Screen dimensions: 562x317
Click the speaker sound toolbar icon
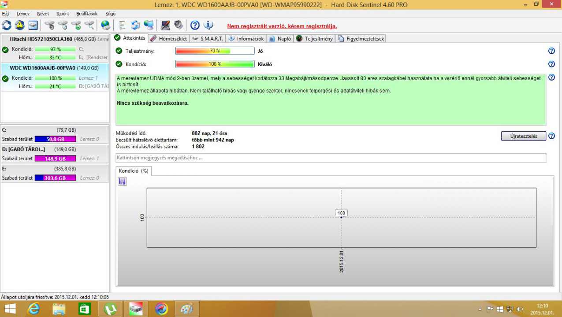coord(179,25)
